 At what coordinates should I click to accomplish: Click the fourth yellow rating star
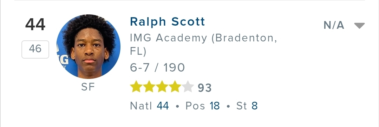(x=175, y=87)
